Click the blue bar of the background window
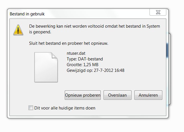Viewport: 184px width, 132px height. click(x=167, y=50)
